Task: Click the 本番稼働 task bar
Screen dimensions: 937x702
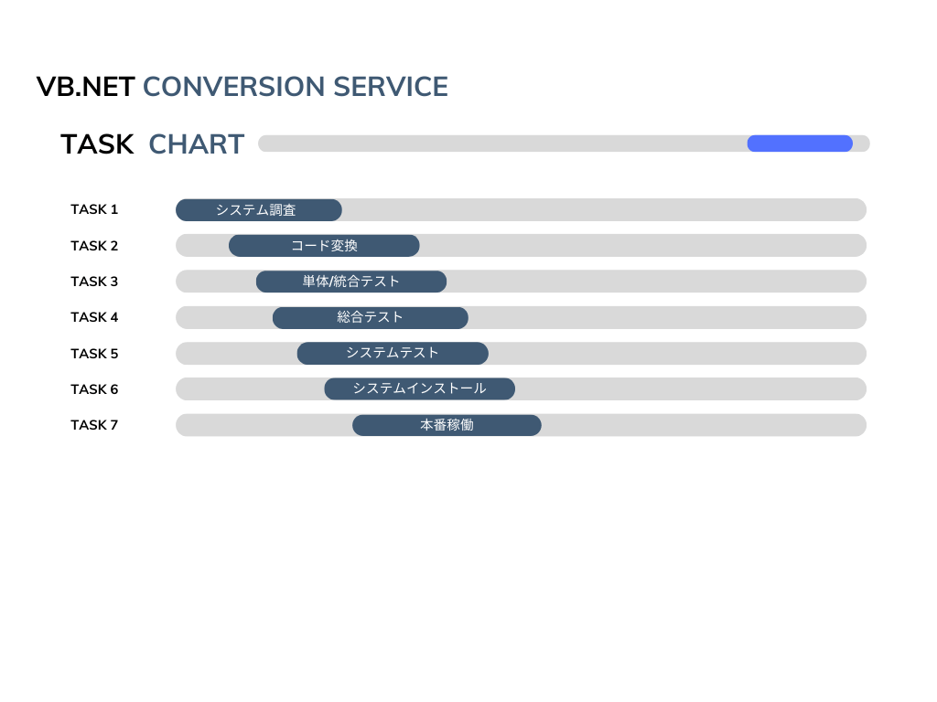Action: click(x=447, y=425)
